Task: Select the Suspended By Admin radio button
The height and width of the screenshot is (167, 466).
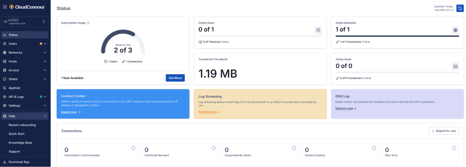Action: click(x=294, y=148)
